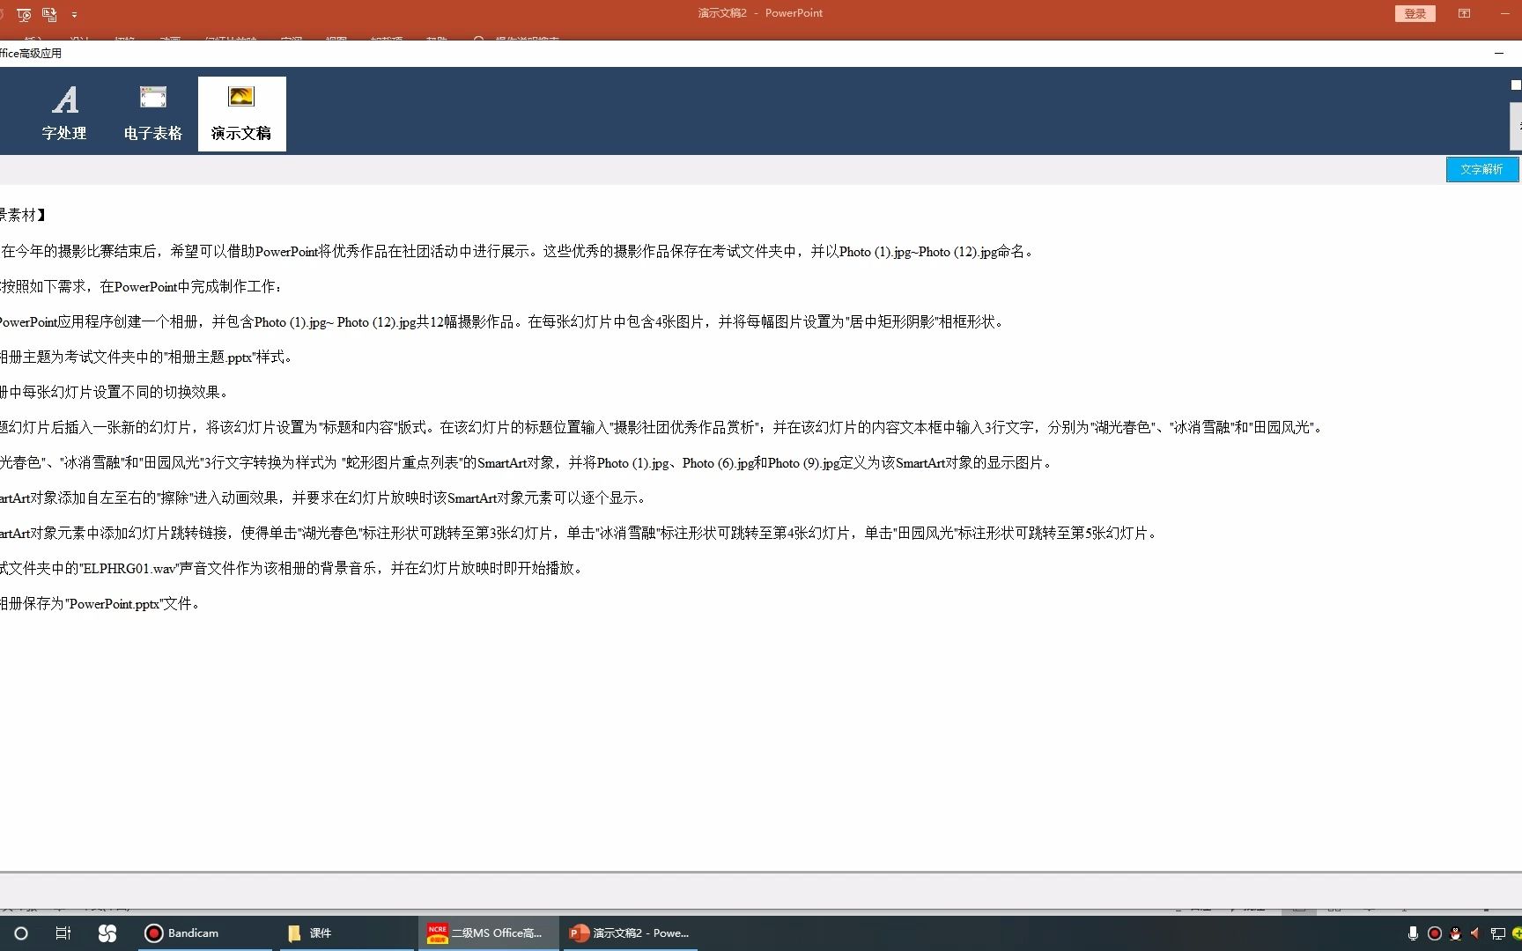Click the 登录 button

point(1415,13)
